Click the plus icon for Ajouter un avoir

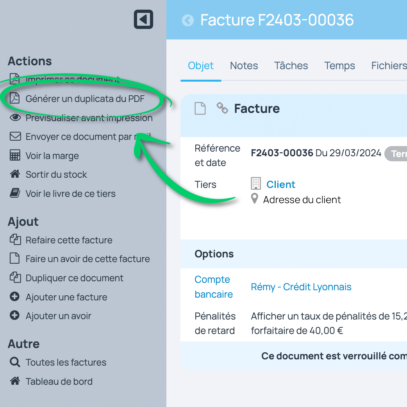(14, 316)
